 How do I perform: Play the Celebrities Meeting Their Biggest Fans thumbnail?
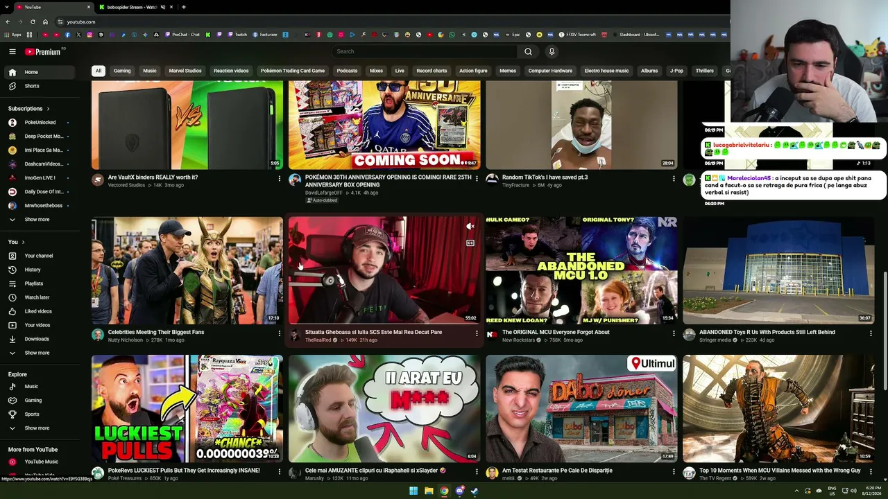[187, 270]
